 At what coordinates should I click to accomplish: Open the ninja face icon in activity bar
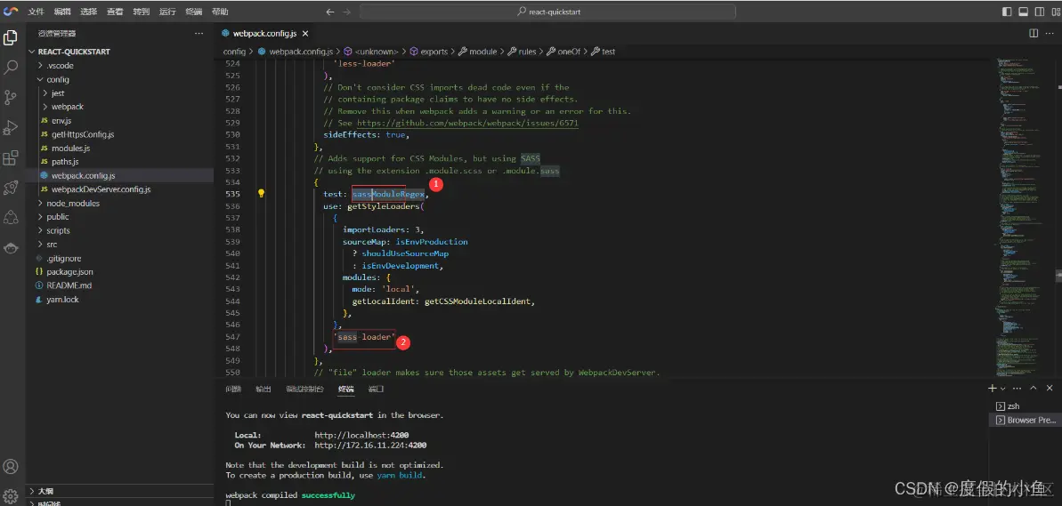point(11,247)
